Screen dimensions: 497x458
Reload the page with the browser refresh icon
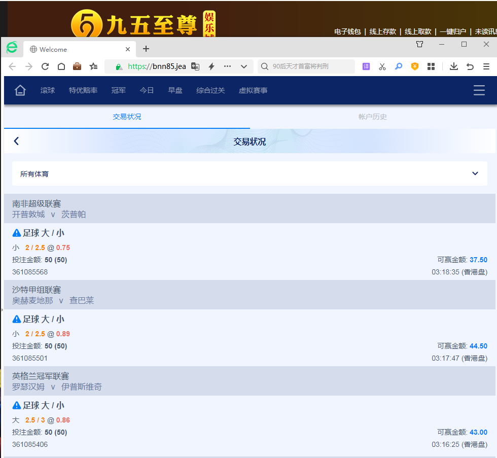coord(45,66)
